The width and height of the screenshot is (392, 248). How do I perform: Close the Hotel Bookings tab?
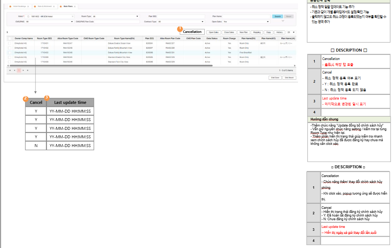click(28, 7)
